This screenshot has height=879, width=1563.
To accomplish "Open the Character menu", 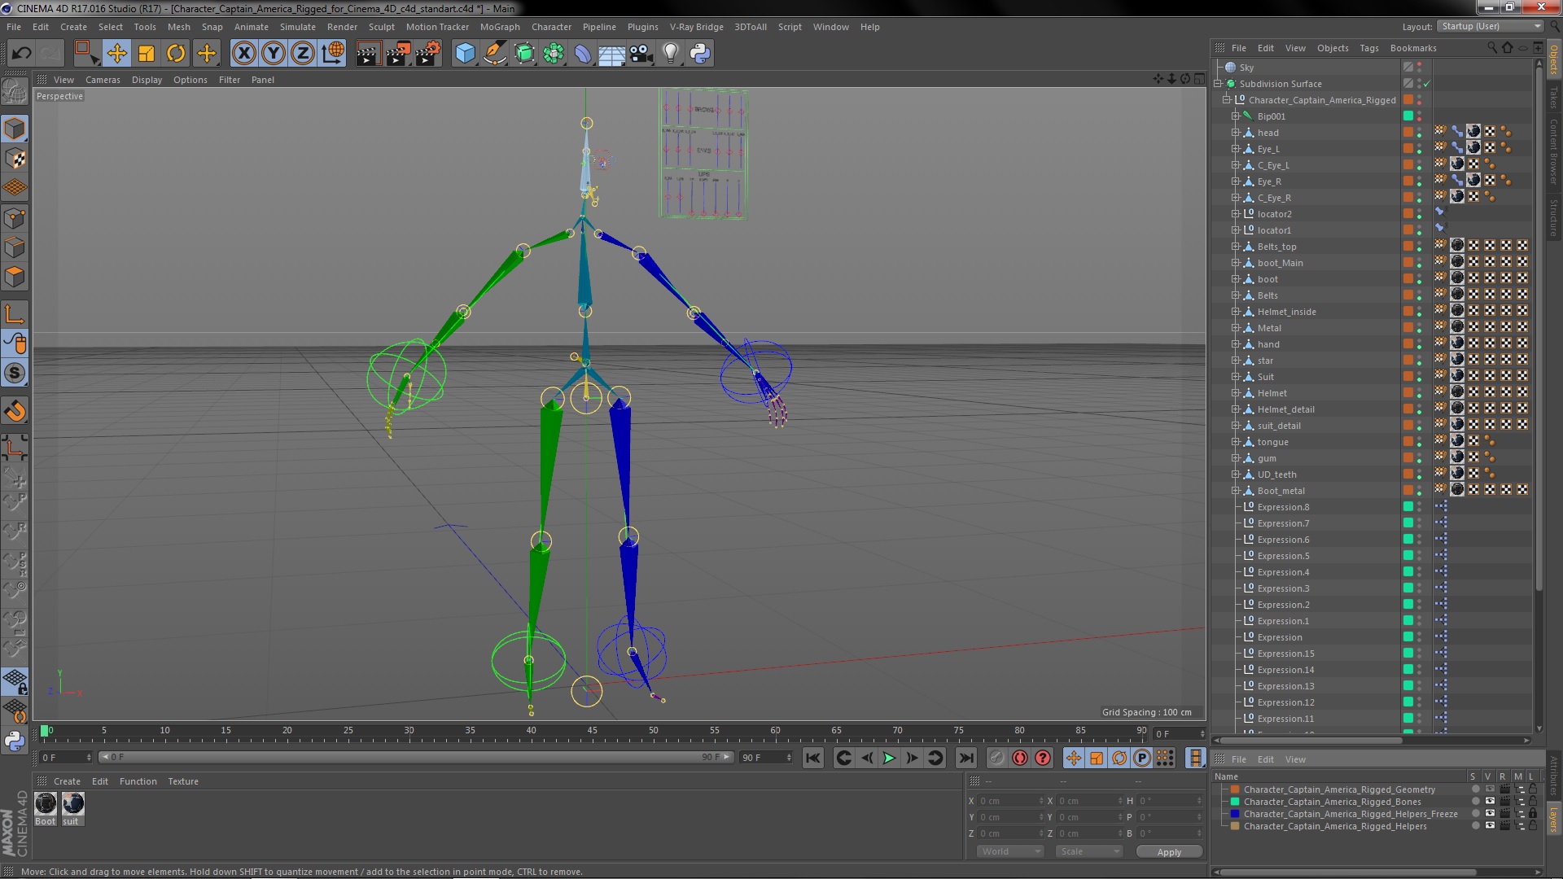I will [x=551, y=27].
